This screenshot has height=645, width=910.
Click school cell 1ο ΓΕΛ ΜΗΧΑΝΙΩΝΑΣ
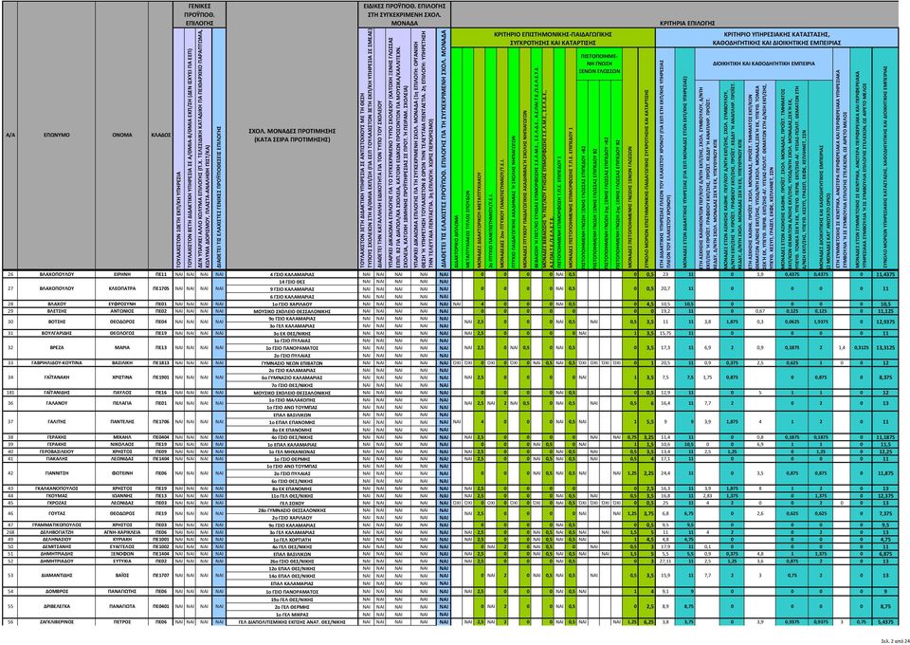tap(292, 451)
